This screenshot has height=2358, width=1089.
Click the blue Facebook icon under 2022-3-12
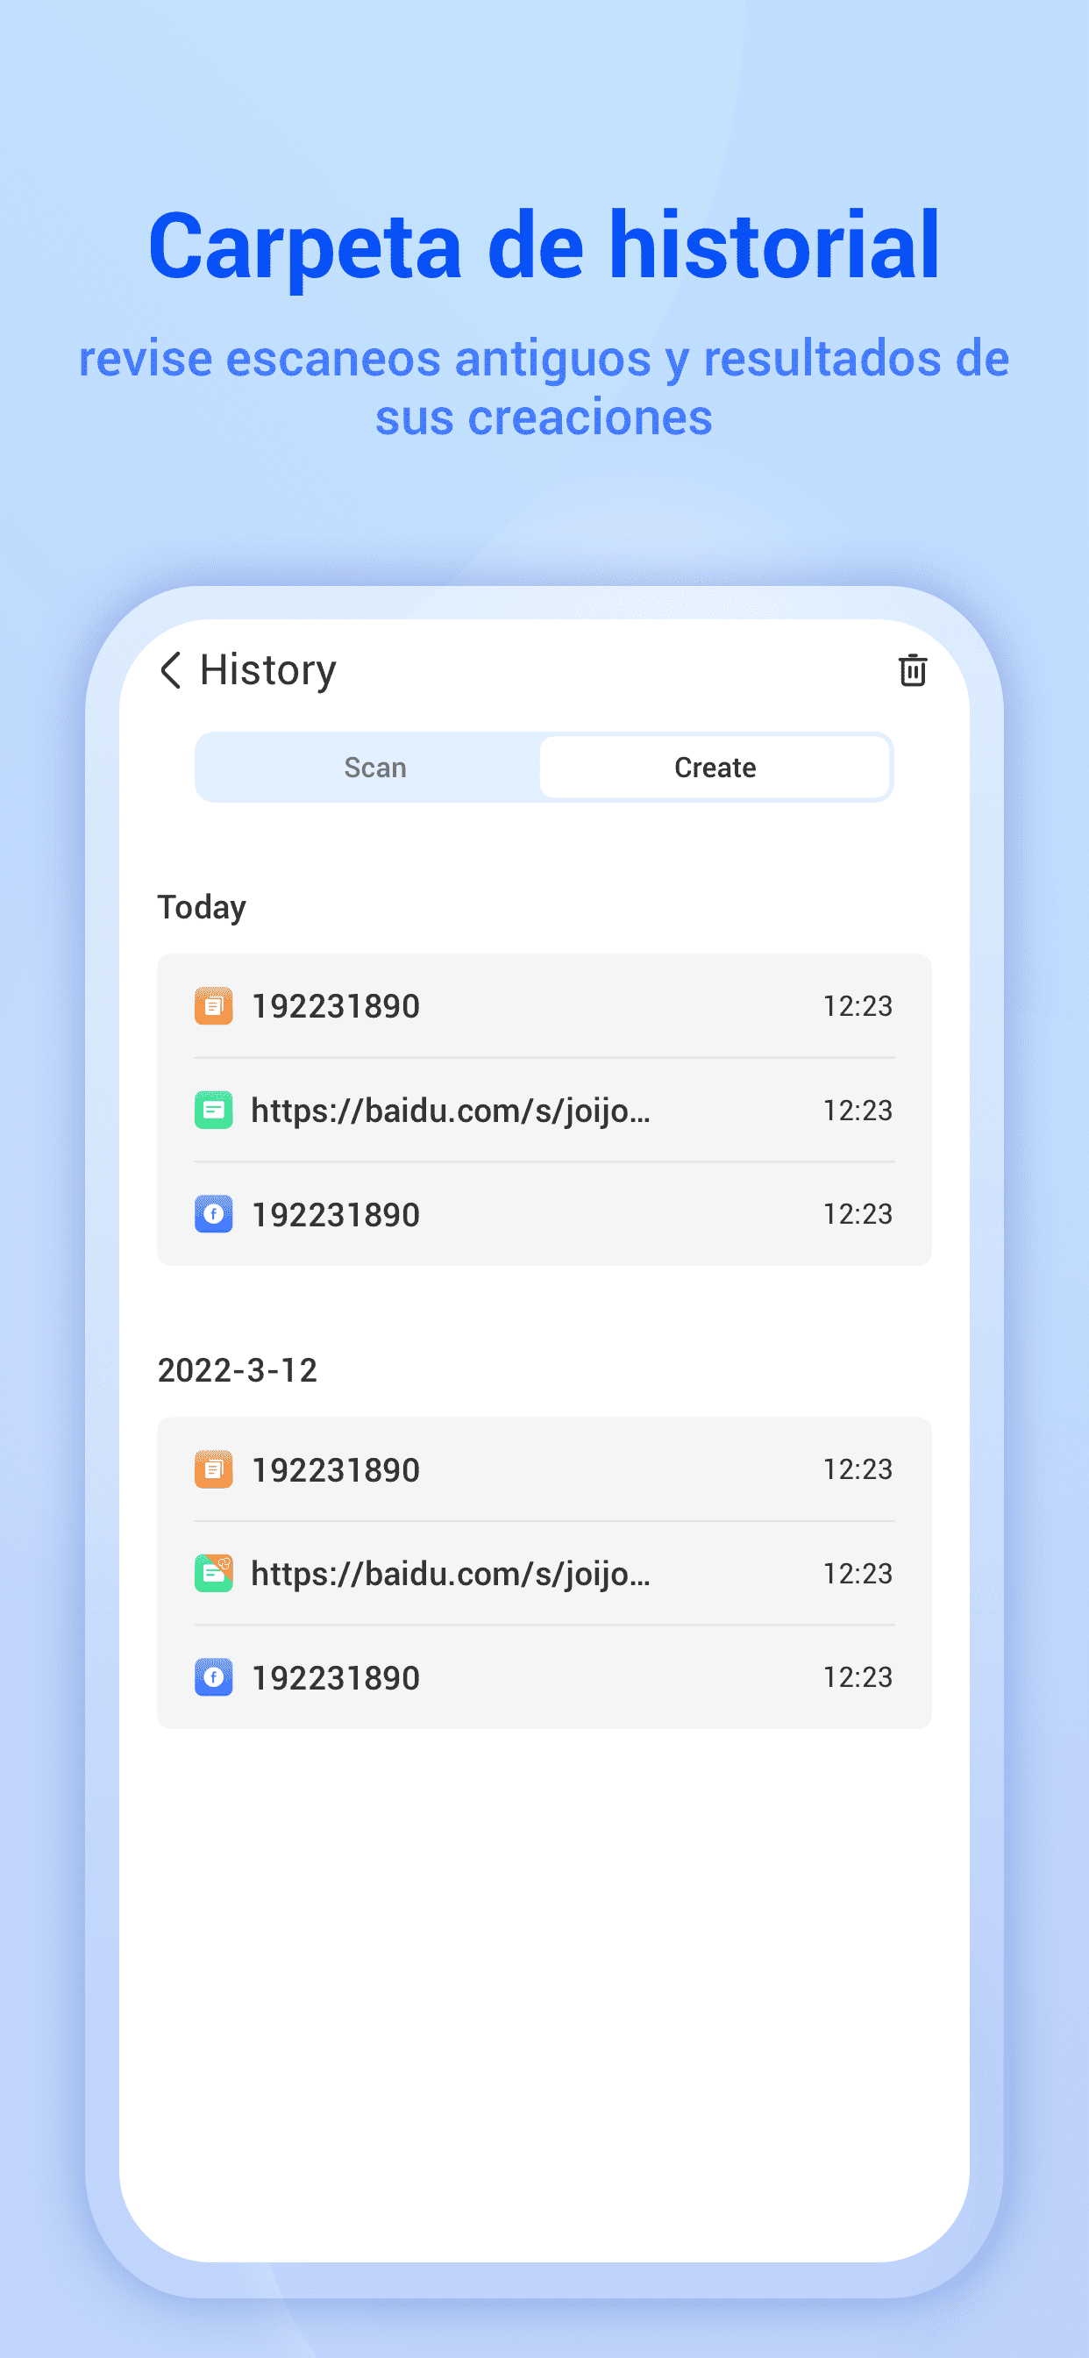click(x=213, y=1677)
